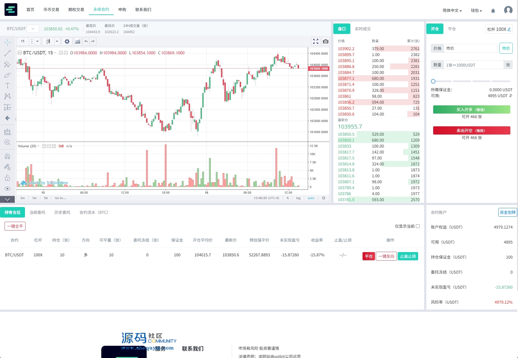The image size is (518, 358).
Task: Toggle drawings visibility eye icon
Action: coord(7,189)
